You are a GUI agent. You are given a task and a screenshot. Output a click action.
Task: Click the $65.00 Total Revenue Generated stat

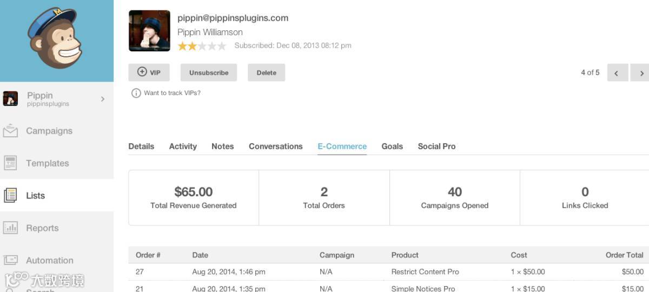[194, 197]
